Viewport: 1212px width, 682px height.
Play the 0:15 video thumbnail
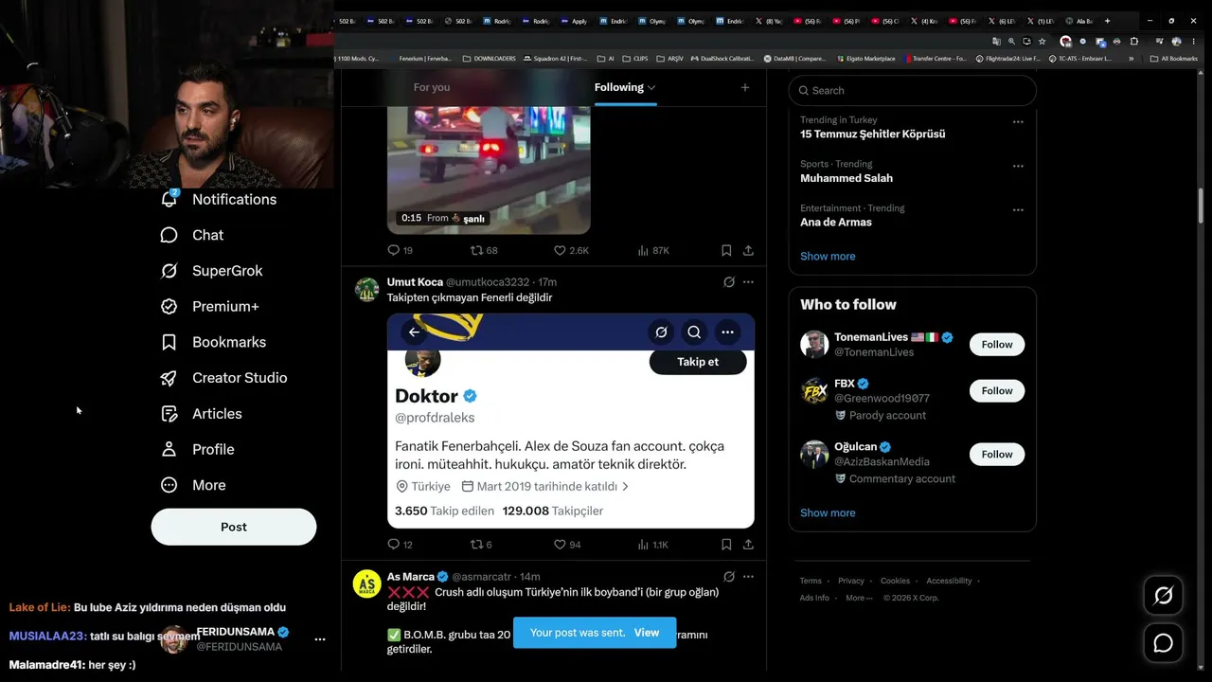coord(489,170)
